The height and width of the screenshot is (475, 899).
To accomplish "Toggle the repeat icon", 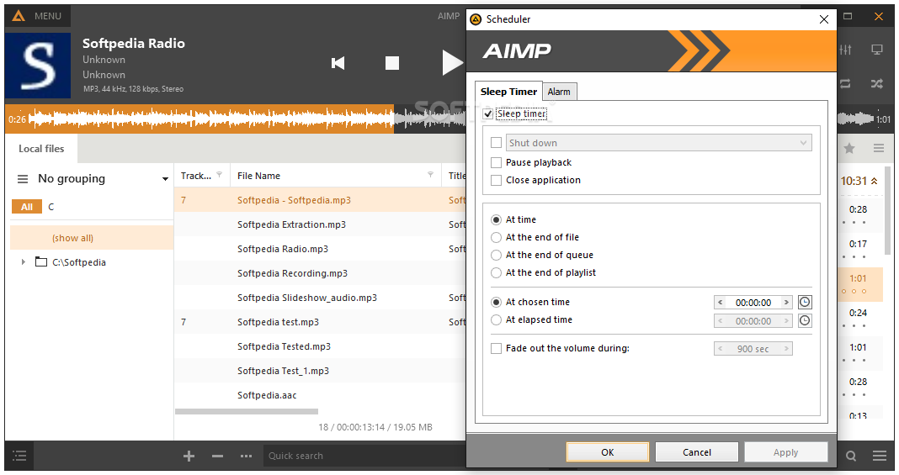I will tap(846, 83).
